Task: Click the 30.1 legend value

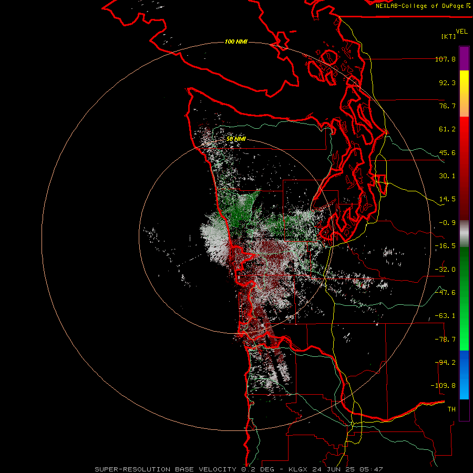Action: coord(447,176)
